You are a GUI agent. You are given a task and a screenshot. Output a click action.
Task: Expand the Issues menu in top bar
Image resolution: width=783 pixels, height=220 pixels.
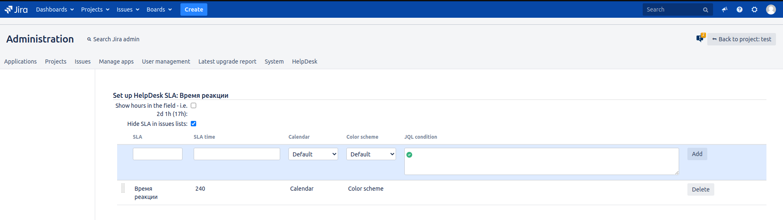coord(128,9)
